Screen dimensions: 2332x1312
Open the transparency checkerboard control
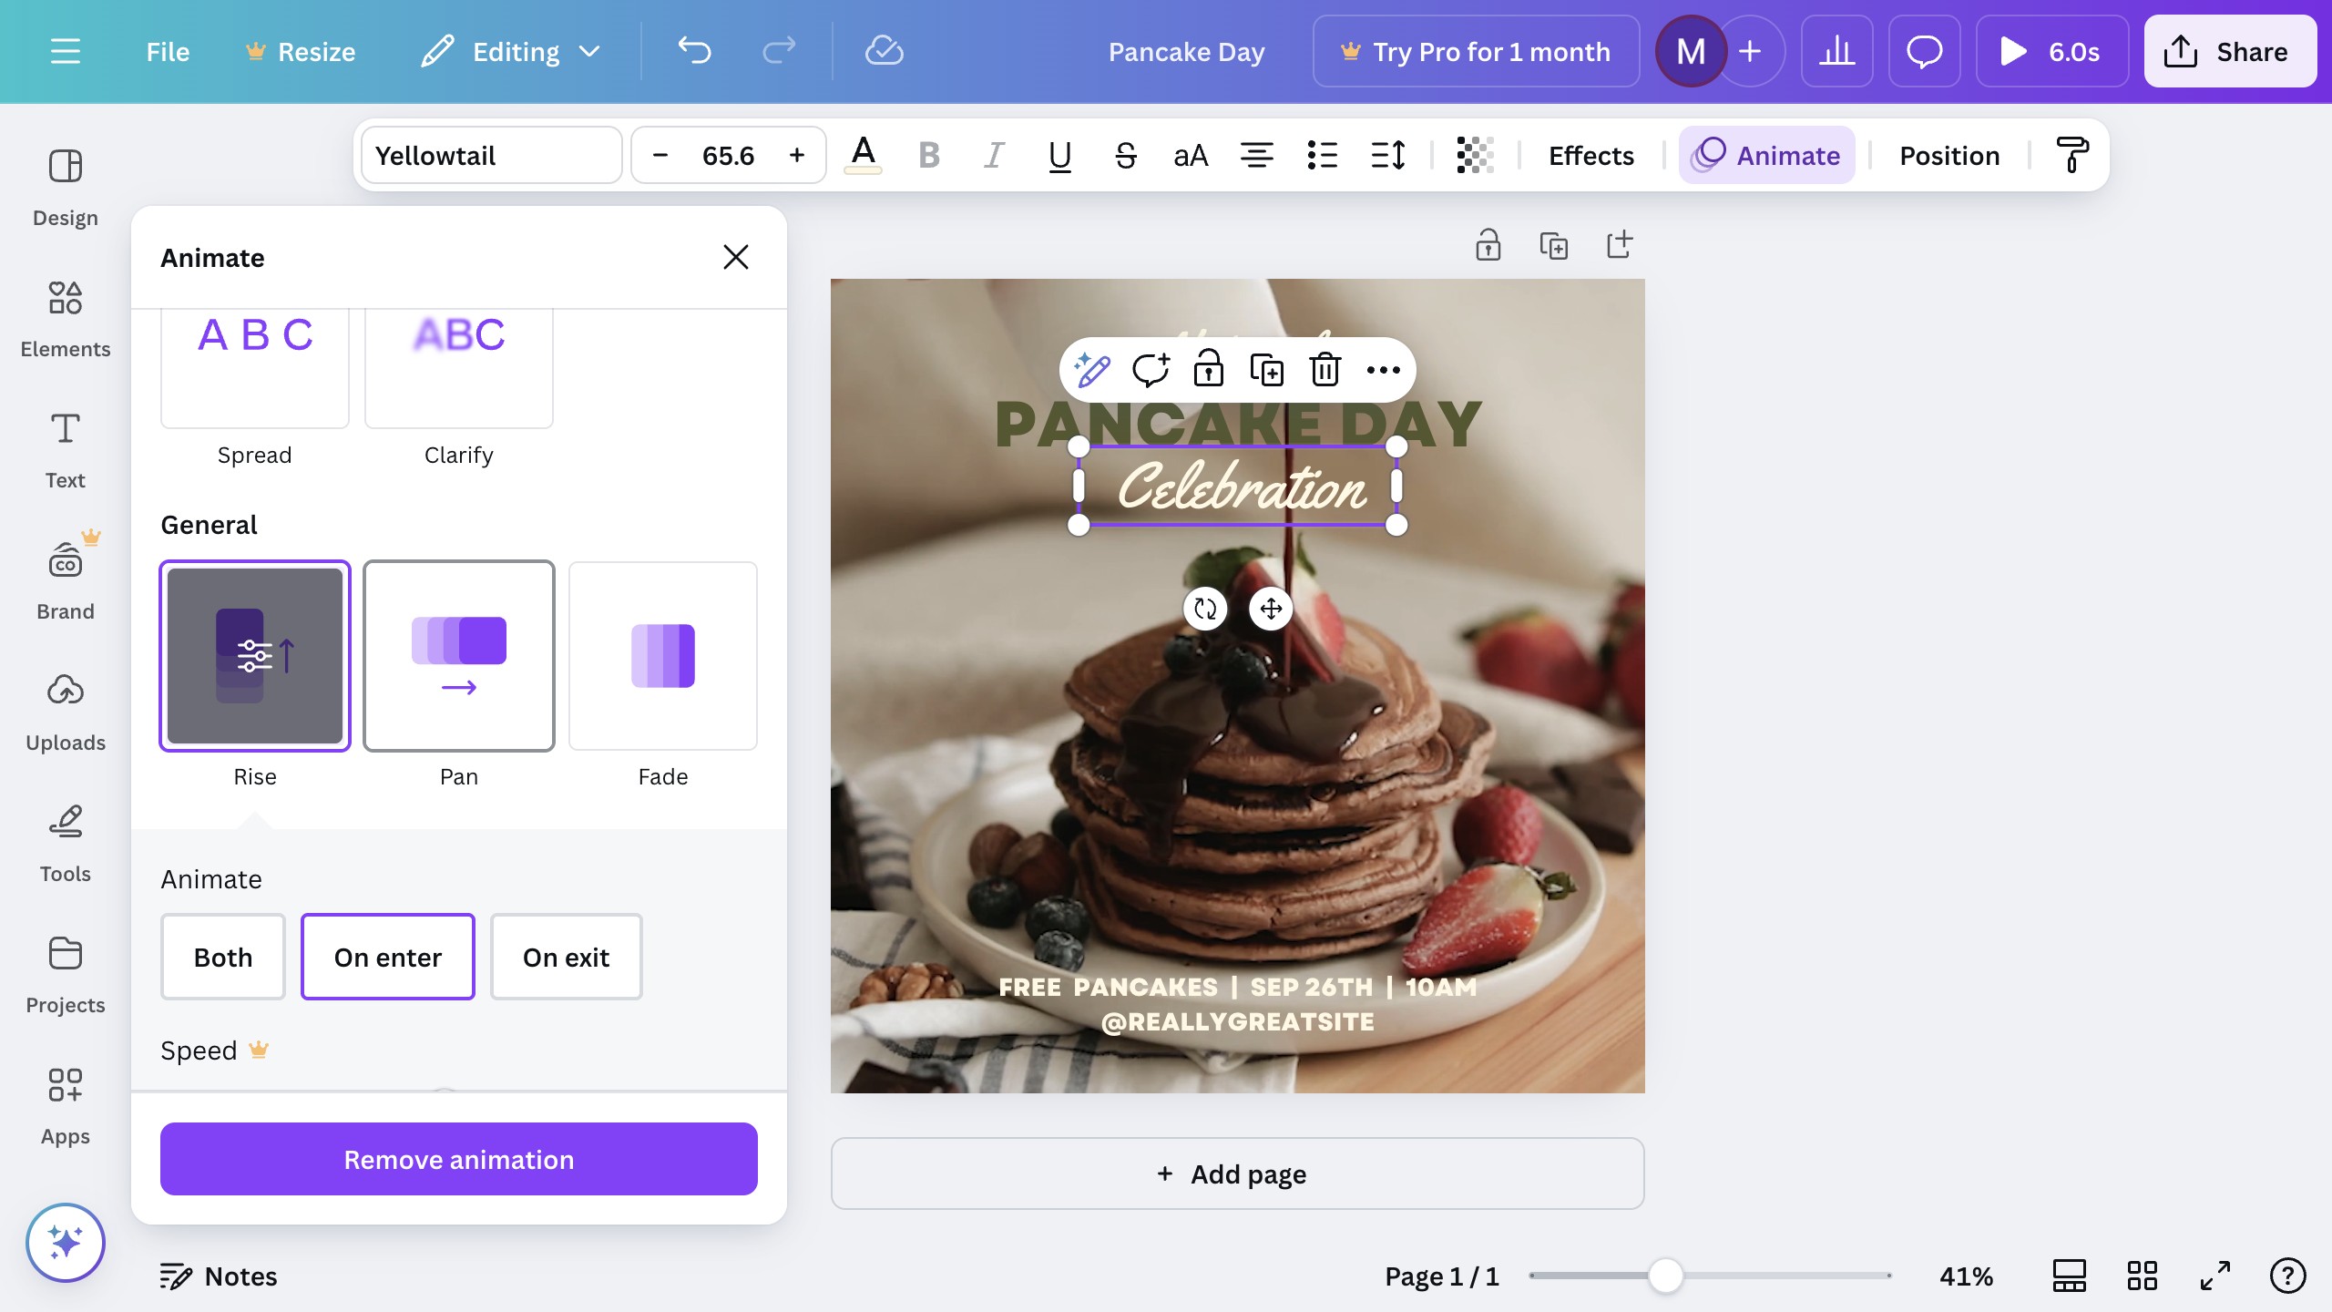click(x=1475, y=156)
